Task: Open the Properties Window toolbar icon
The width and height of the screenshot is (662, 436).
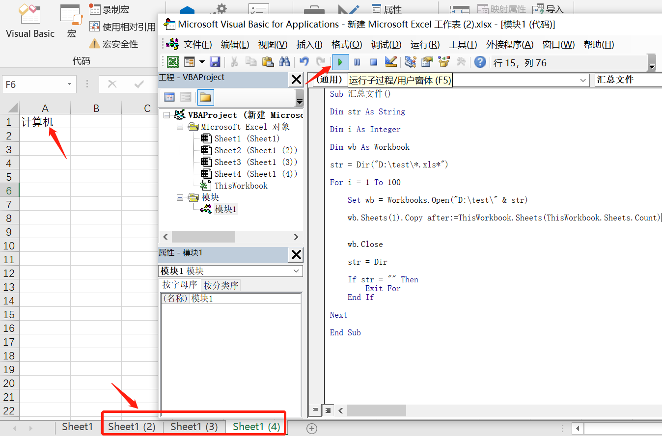Action: pyautogui.click(x=426, y=62)
